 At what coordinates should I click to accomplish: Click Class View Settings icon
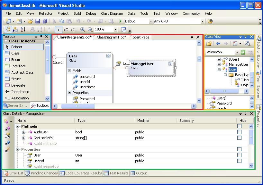(235, 44)
